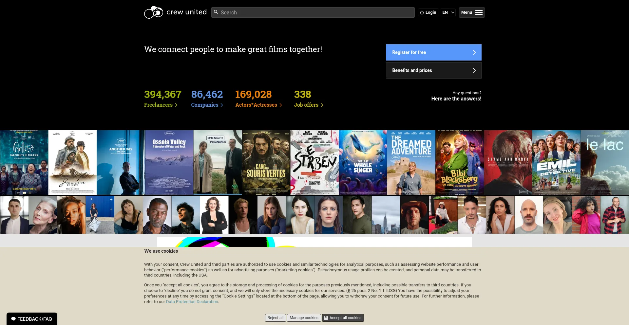The width and height of the screenshot is (629, 325).
Task: Open the Actors*Actresses link
Action: [x=256, y=105]
